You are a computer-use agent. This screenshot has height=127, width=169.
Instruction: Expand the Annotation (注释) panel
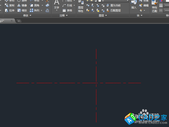pyautogui.click(x=64, y=16)
